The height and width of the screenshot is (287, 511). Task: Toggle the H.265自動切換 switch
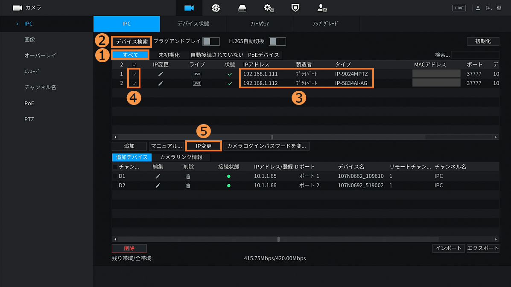pyautogui.click(x=277, y=41)
